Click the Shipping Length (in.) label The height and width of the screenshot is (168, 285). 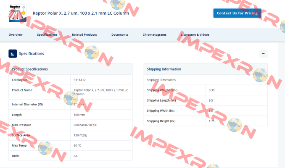click(x=161, y=100)
